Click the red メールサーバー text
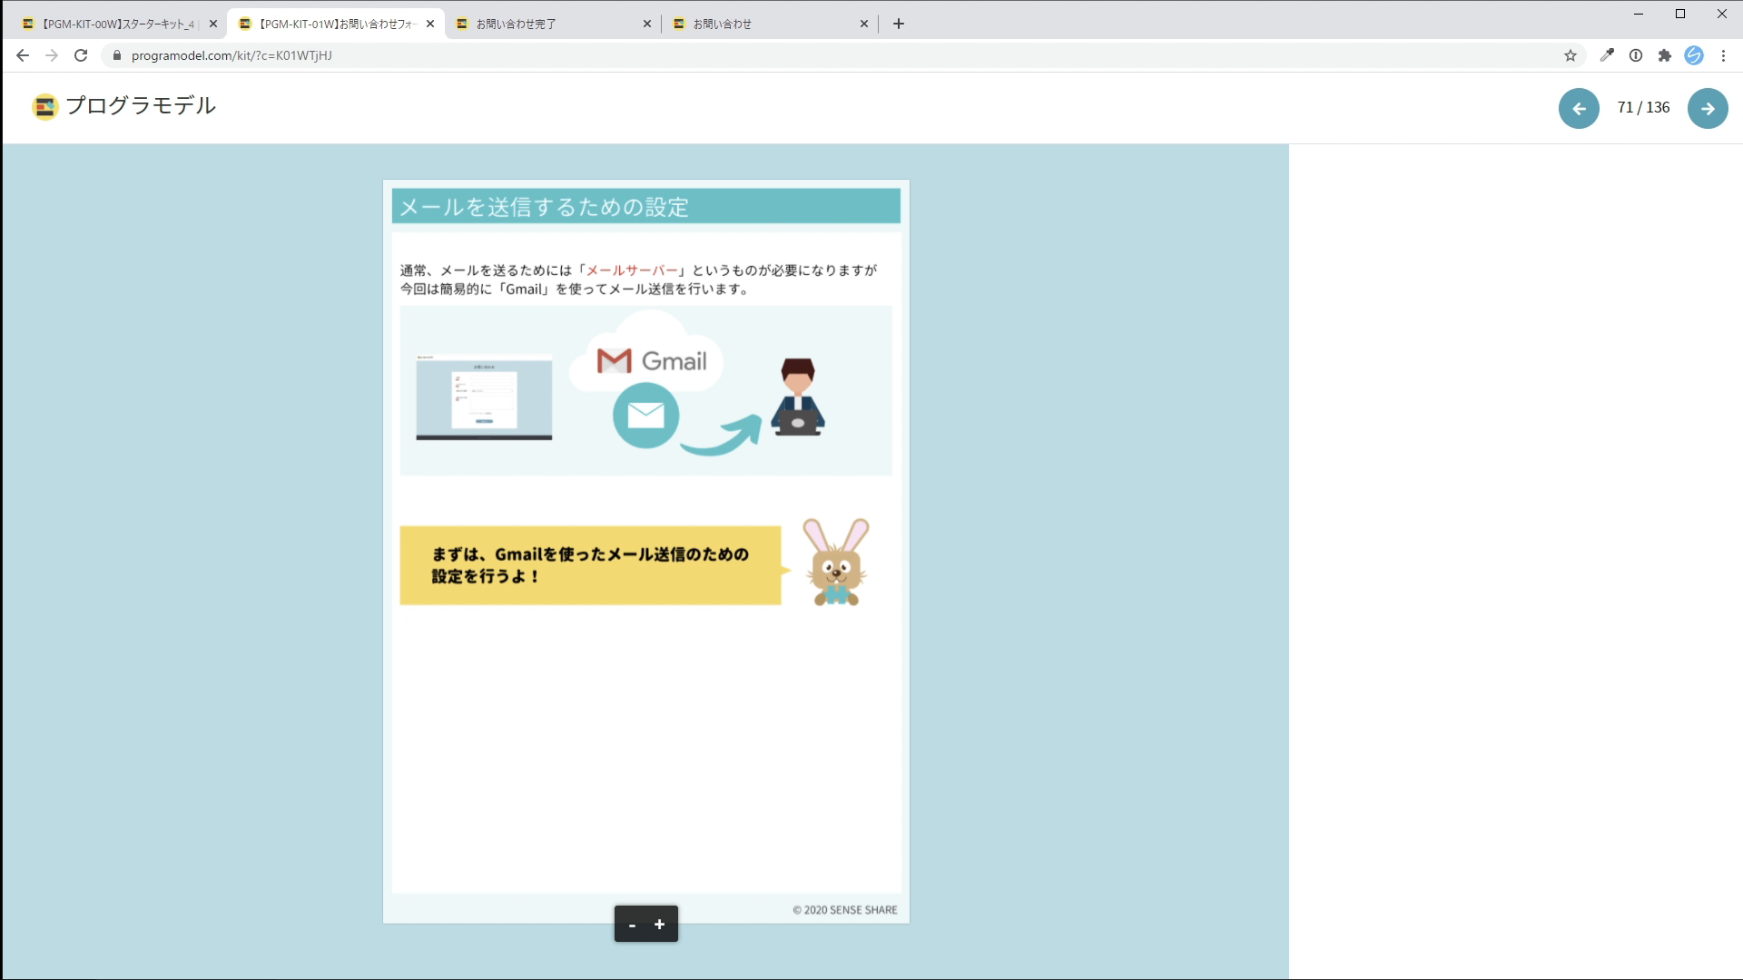Image resolution: width=1743 pixels, height=980 pixels. [632, 270]
